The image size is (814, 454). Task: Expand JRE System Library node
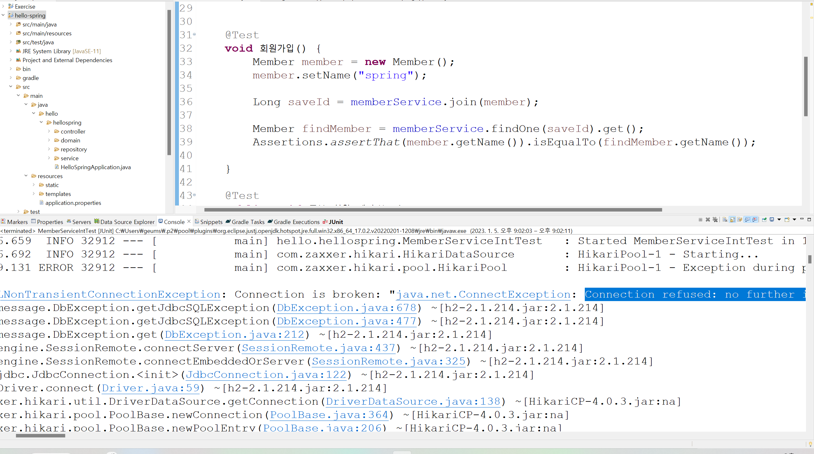click(11, 51)
